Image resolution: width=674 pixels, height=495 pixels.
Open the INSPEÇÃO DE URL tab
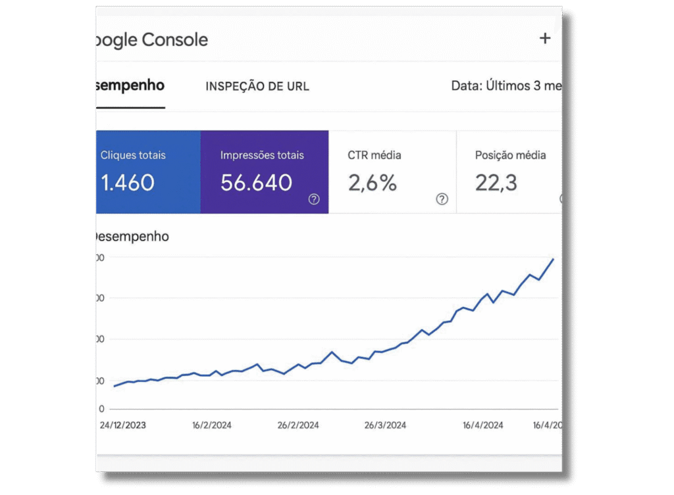(257, 86)
